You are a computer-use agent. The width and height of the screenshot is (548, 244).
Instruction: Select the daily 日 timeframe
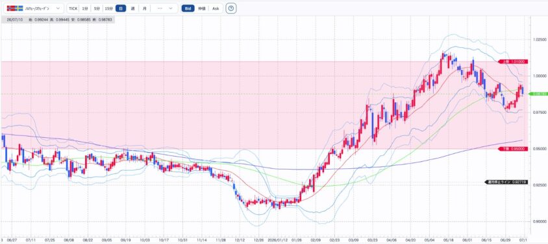pyautogui.click(x=121, y=8)
